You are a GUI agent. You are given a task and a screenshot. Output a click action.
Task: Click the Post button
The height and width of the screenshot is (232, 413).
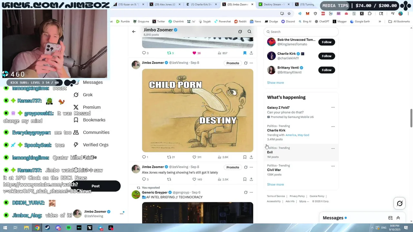96,186
